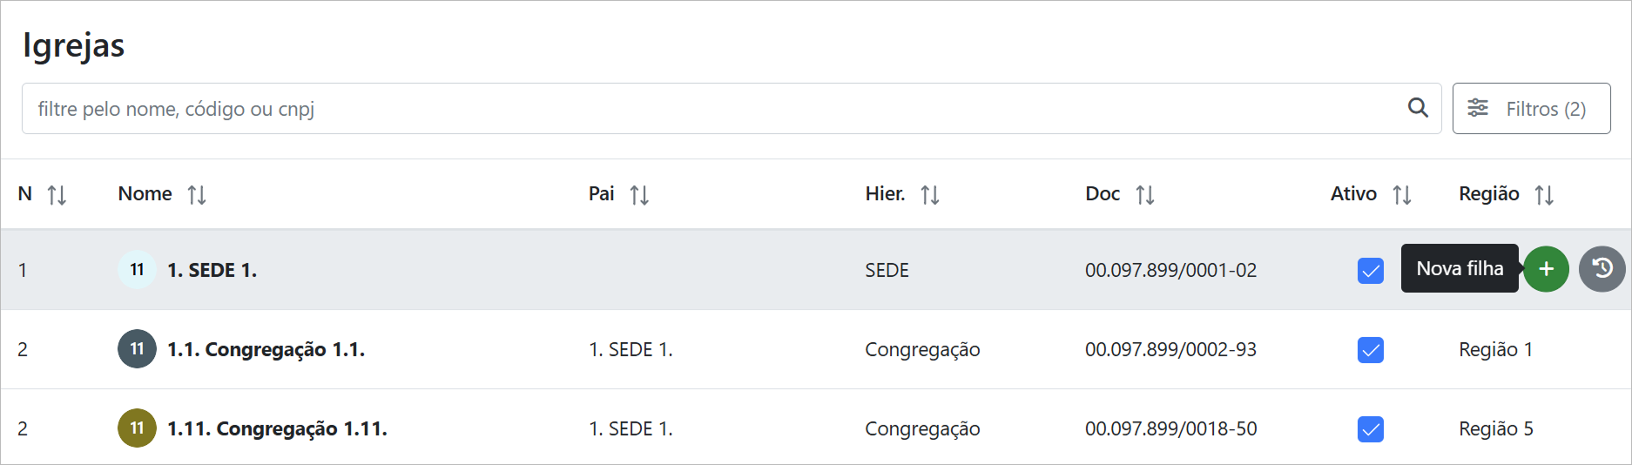Toggle Ativo checkbox for Congregação 1.1.
1632x465 pixels.
pos(1370,350)
